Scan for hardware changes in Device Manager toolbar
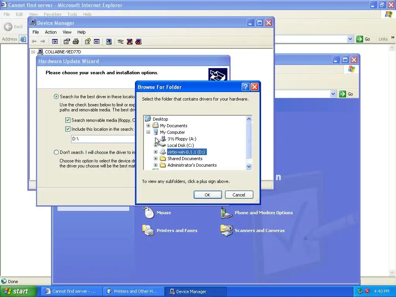 click(x=109, y=41)
